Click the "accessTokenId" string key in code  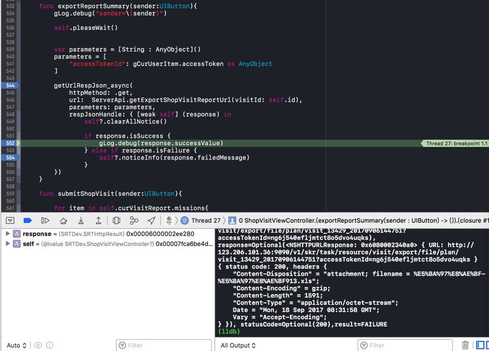pyautogui.click(x=98, y=64)
